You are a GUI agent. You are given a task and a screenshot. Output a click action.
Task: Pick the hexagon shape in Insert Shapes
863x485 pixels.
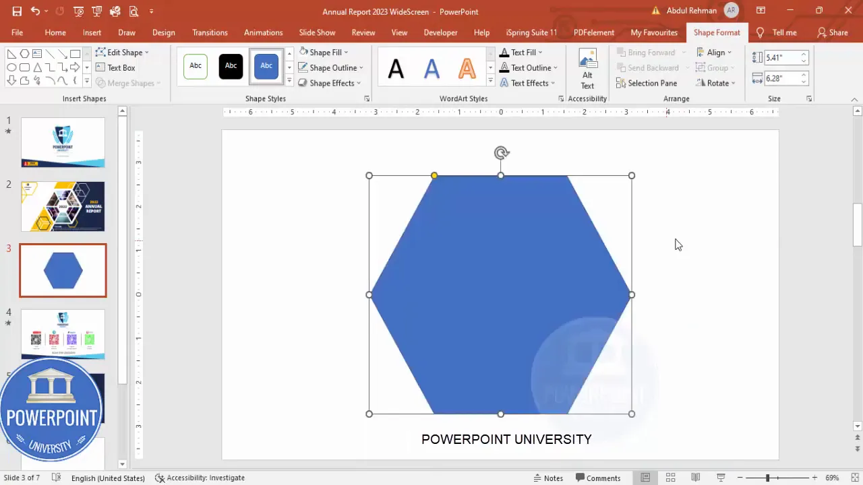24,54
